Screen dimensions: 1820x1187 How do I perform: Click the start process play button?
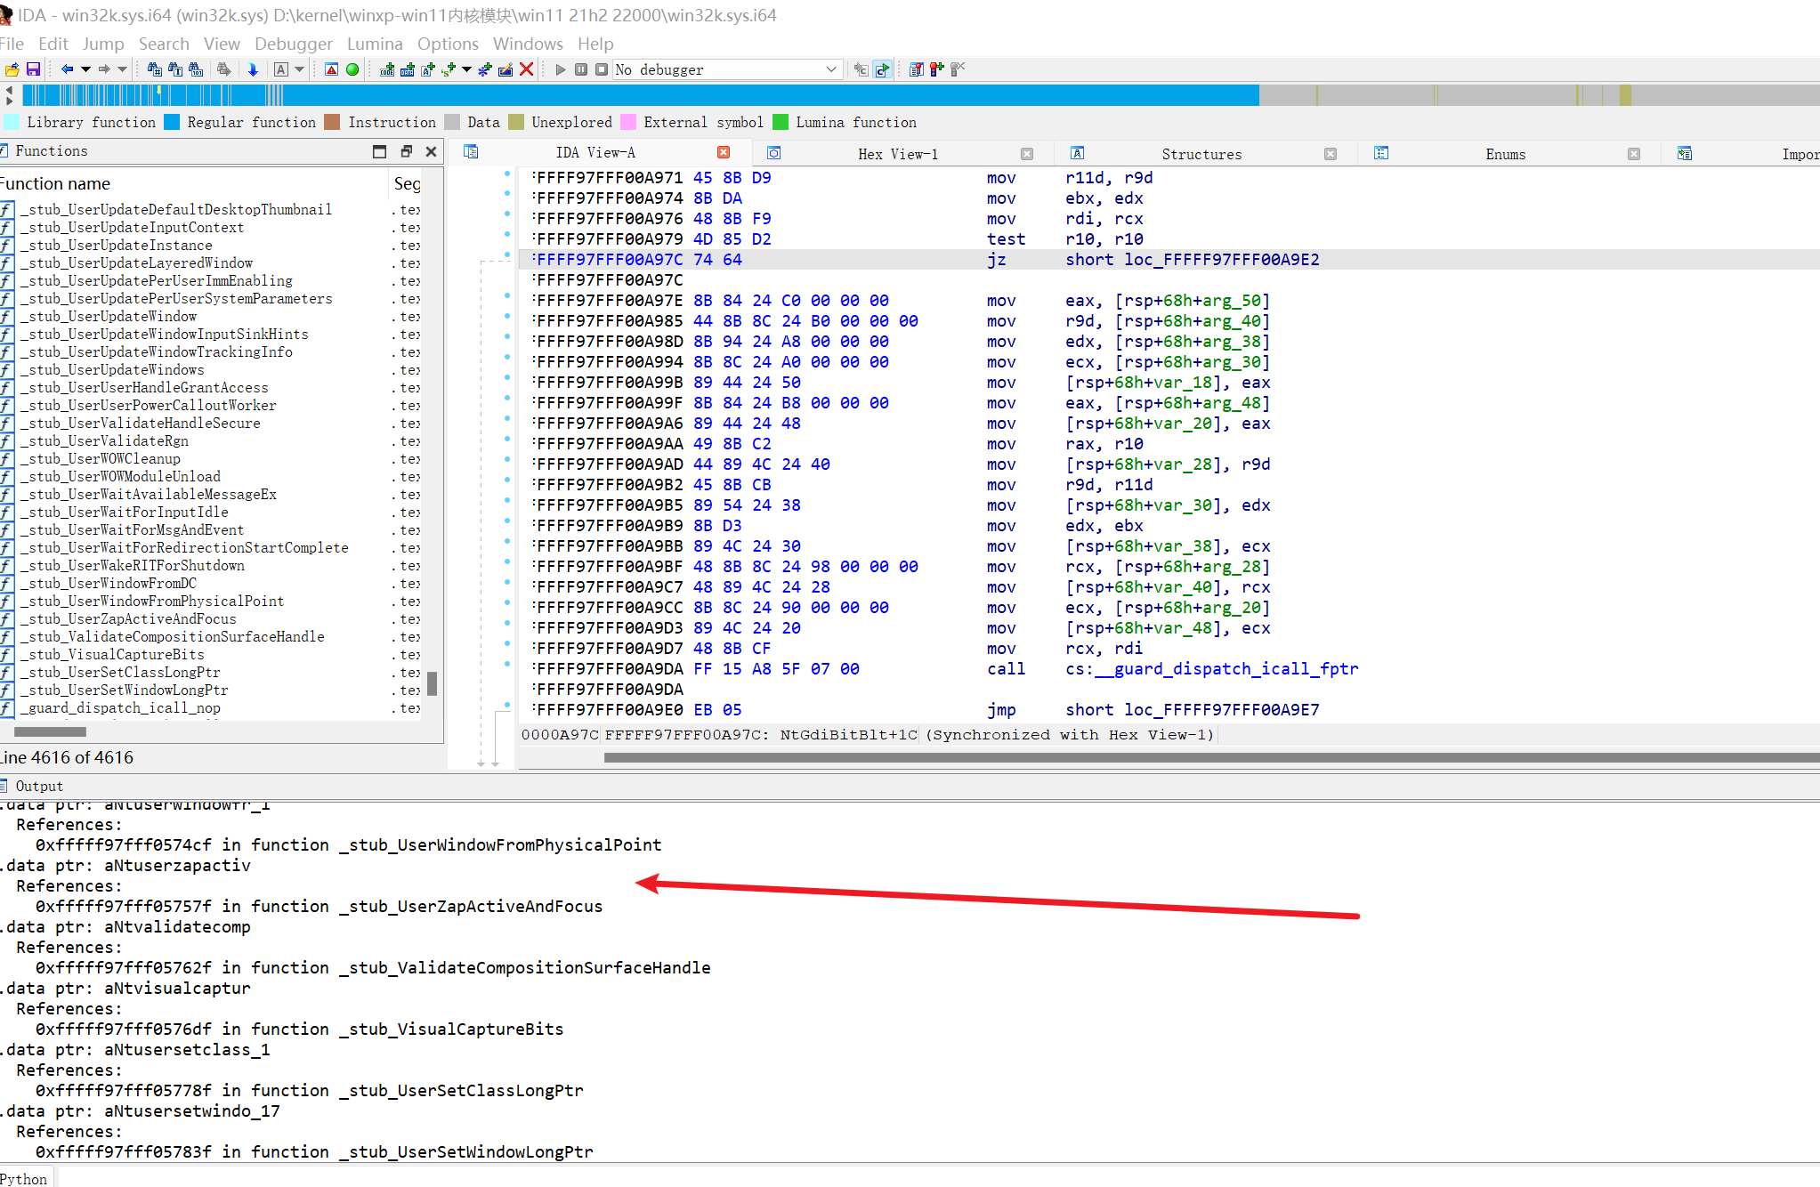560,69
